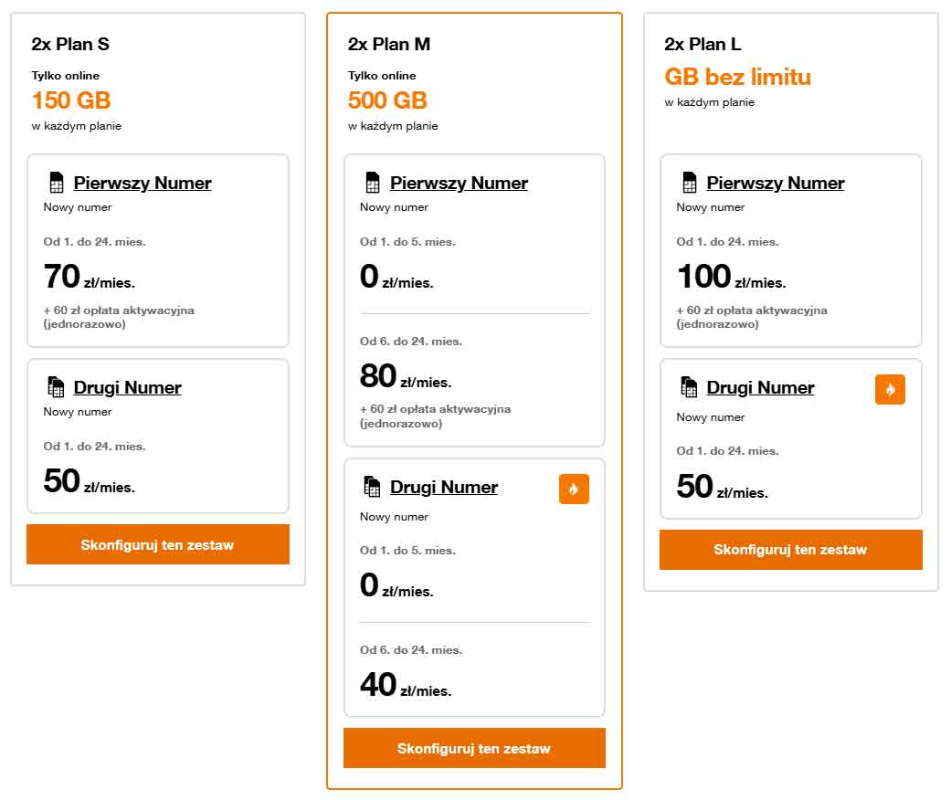Click orange flame badge in Plan M Drugi Numer
Screen dimensions: 951x800
[x=574, y=489]
